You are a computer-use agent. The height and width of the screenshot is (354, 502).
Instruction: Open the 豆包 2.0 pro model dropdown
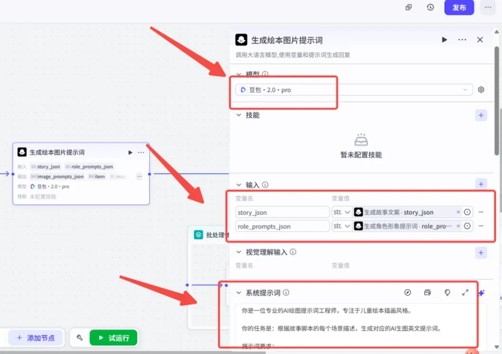(x=354, y=90)
